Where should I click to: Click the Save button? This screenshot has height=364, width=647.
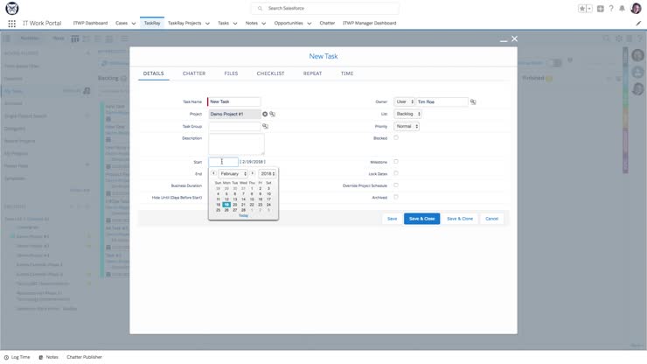click(x=392, y=219)
